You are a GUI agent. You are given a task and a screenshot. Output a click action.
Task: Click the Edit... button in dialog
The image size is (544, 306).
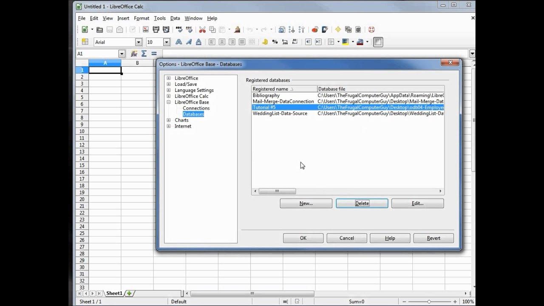(418, 204)
